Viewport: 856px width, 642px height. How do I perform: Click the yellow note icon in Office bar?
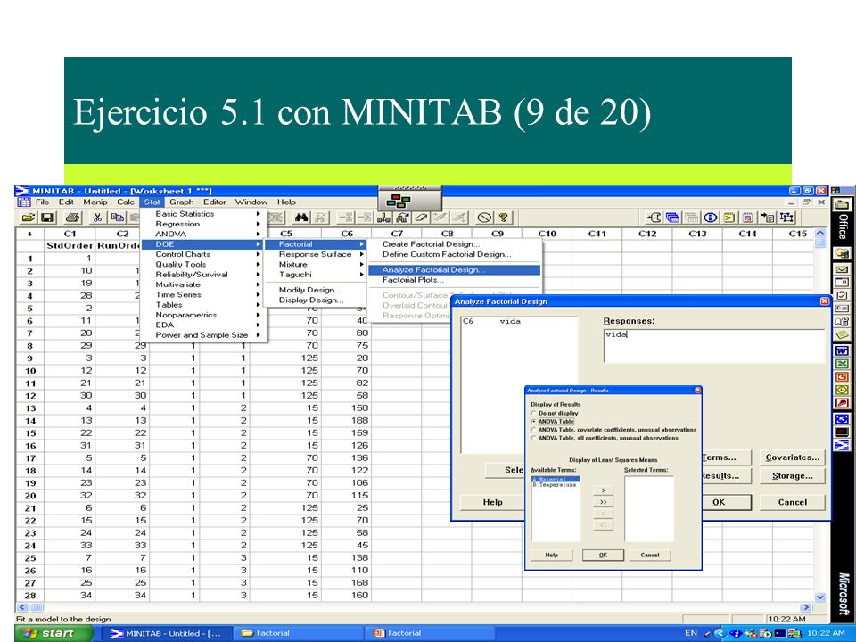tap(843, 334)
